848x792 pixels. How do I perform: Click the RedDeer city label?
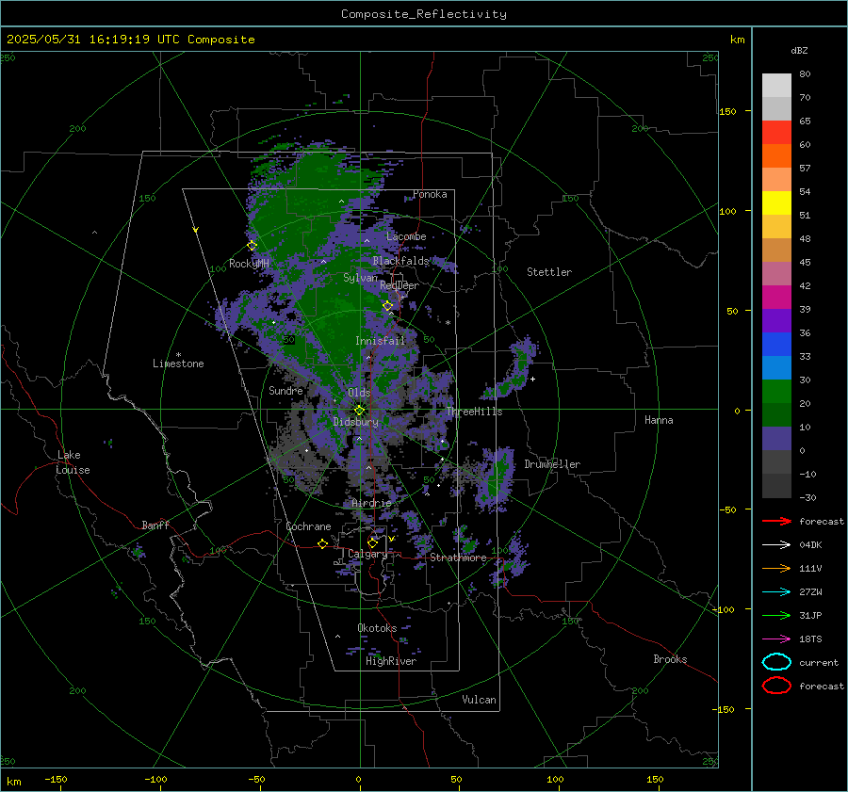[x=400, y=285]
